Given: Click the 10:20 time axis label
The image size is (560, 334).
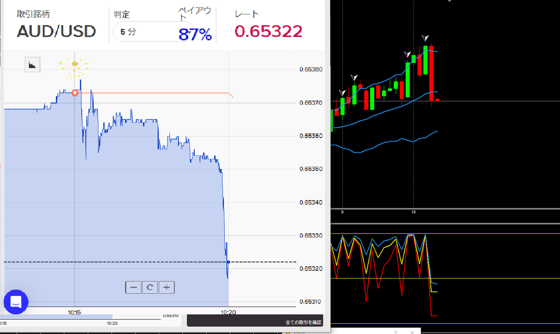Looking at the screenshot, I should pos(228,312).
